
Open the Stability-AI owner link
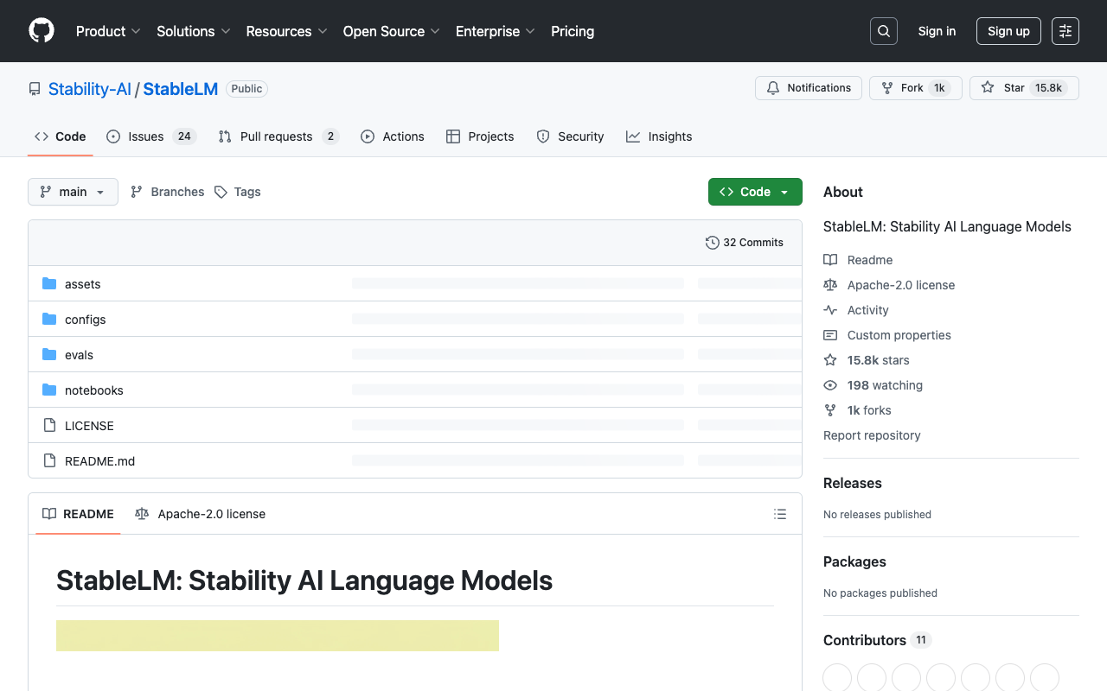click(90, 89)
